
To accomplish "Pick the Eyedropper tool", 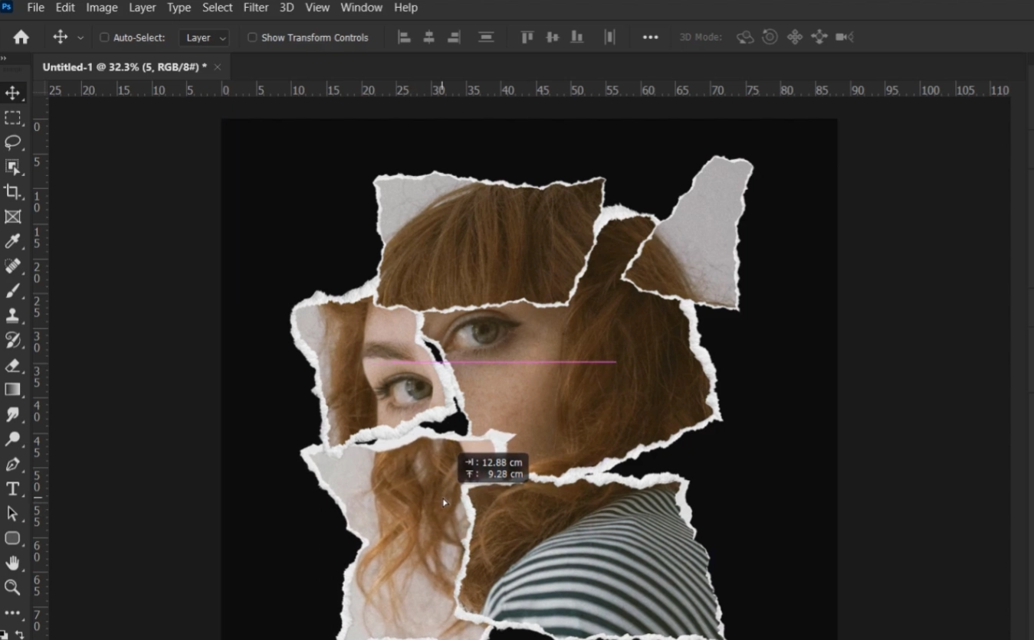I will click(x=12, y=242).
